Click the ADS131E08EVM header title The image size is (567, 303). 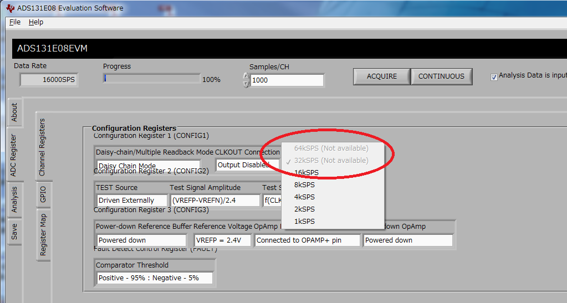tap(53, 48)
